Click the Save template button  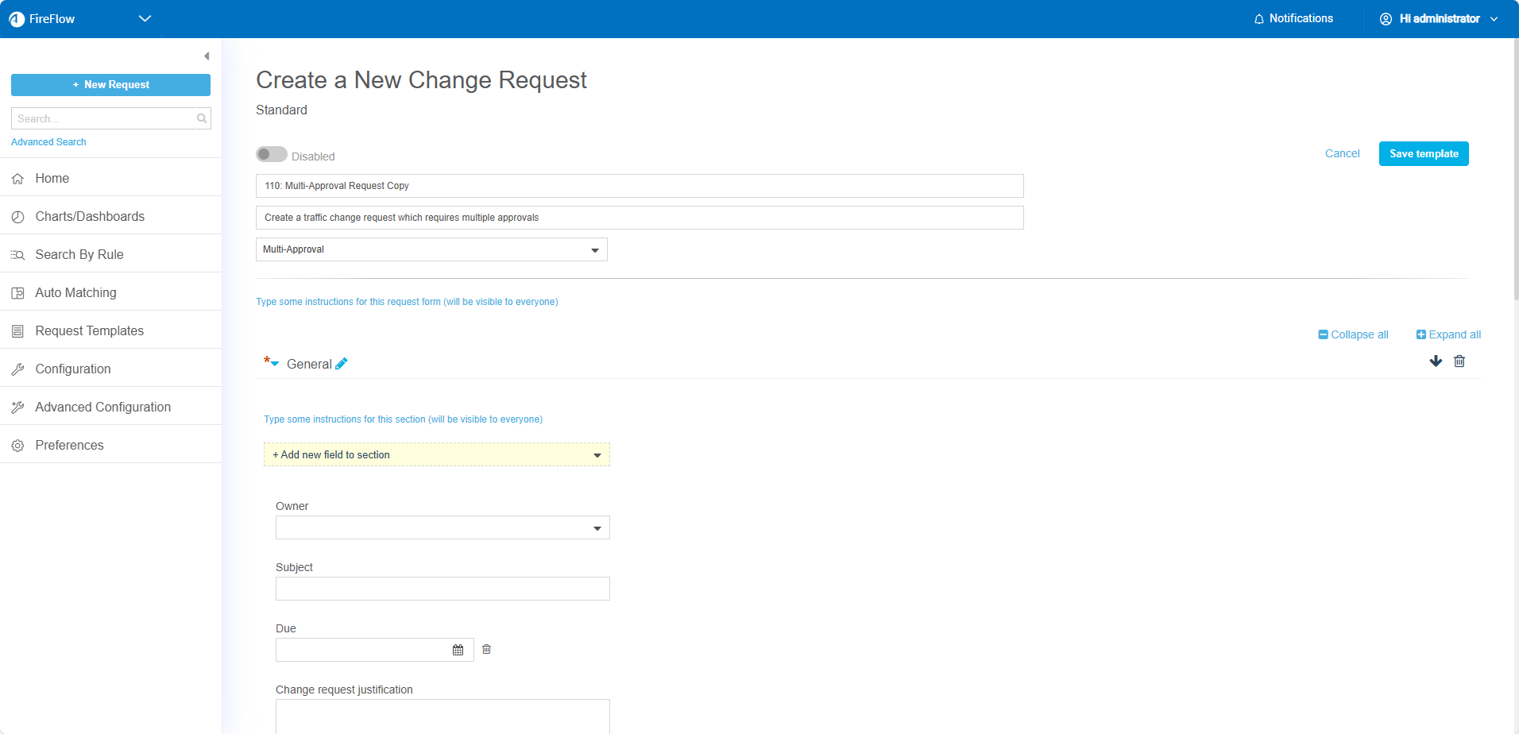coord(1423,153)
